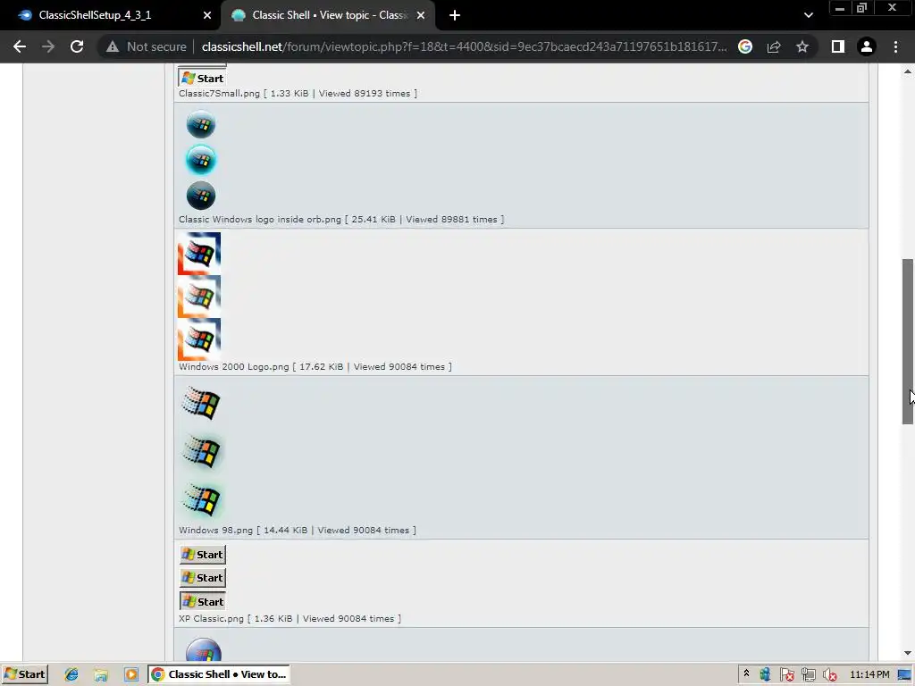
Task: Click the top Windows 2000 logo image
Action: (x=199, y=254)
